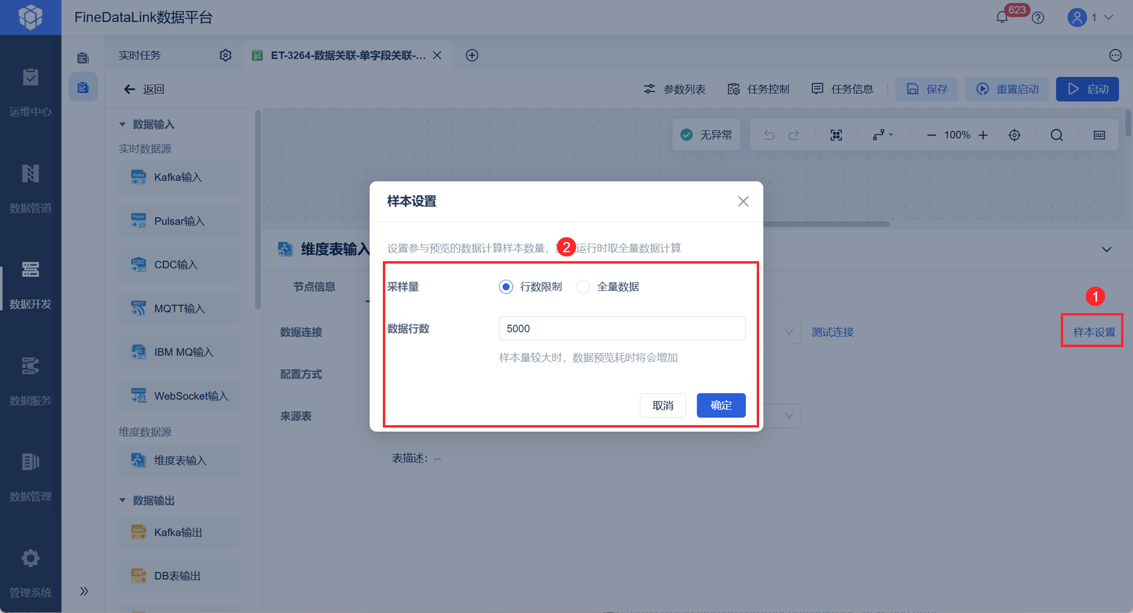Zoom out with the minus icon

coord(931,135)
